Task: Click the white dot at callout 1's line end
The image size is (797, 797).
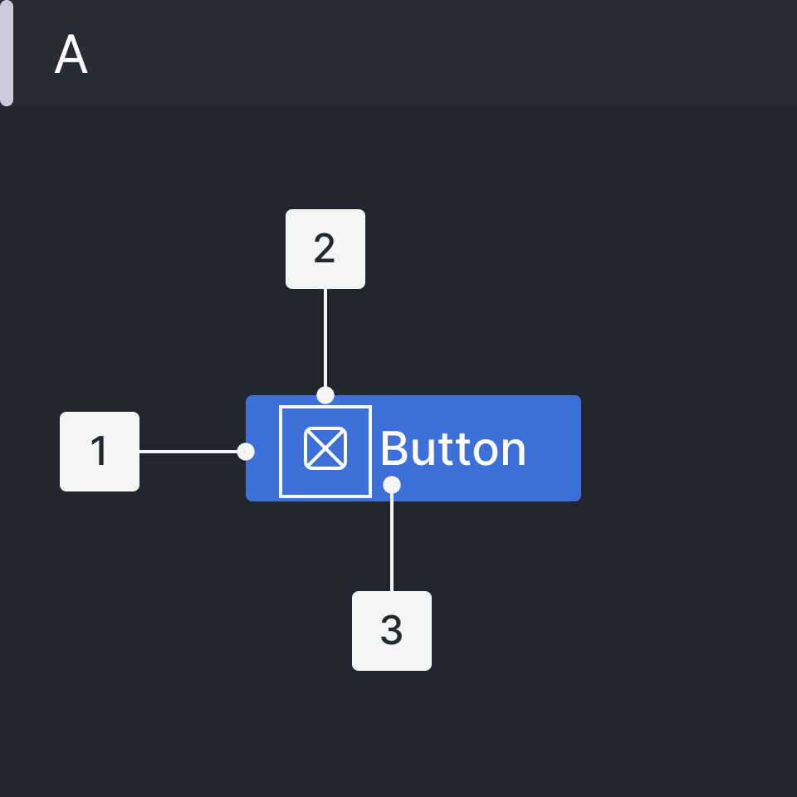Action: click(x=246, y=452)
